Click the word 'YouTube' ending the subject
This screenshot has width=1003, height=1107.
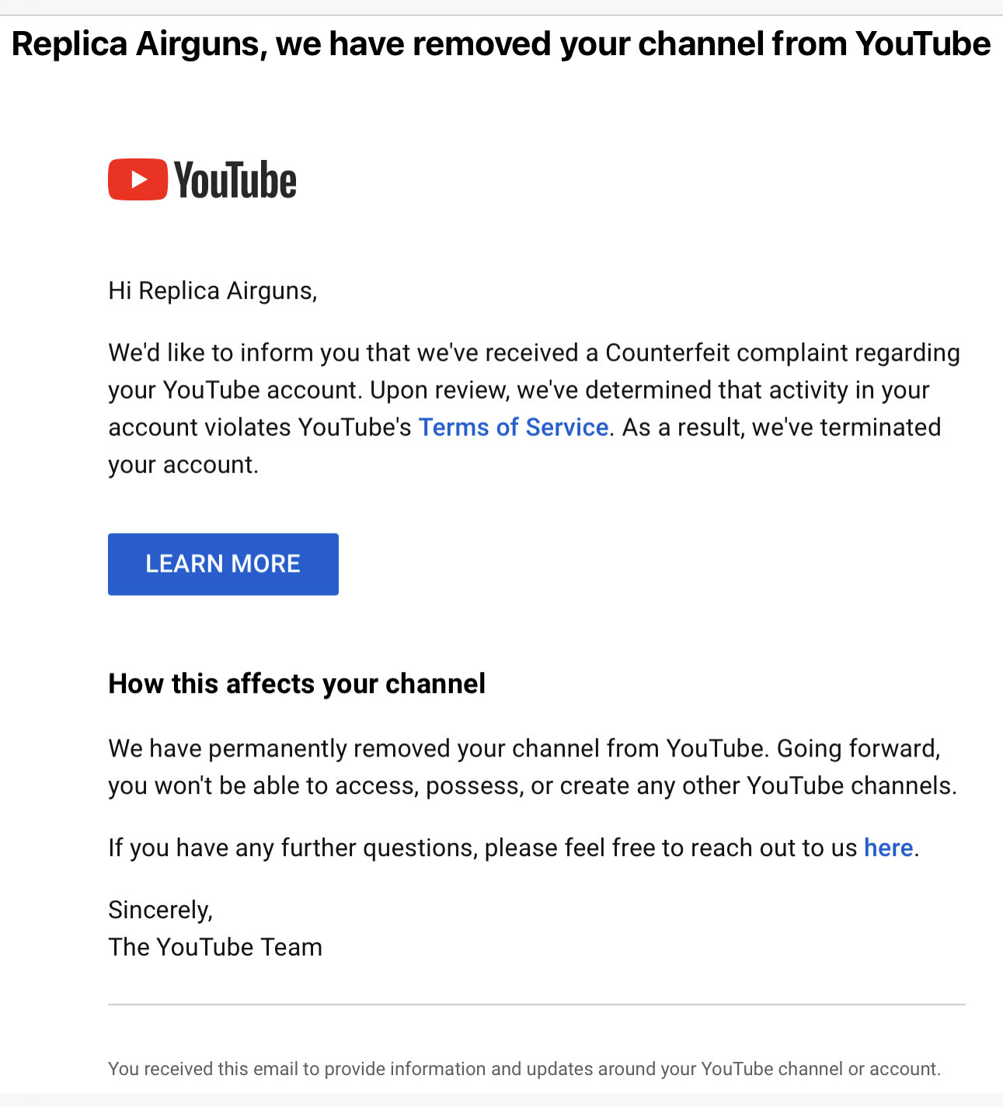[x=923, y=44]
